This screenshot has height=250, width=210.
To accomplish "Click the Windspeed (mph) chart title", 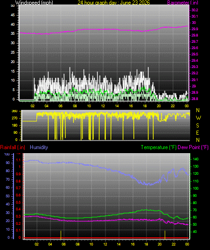I will click(34, 2).
